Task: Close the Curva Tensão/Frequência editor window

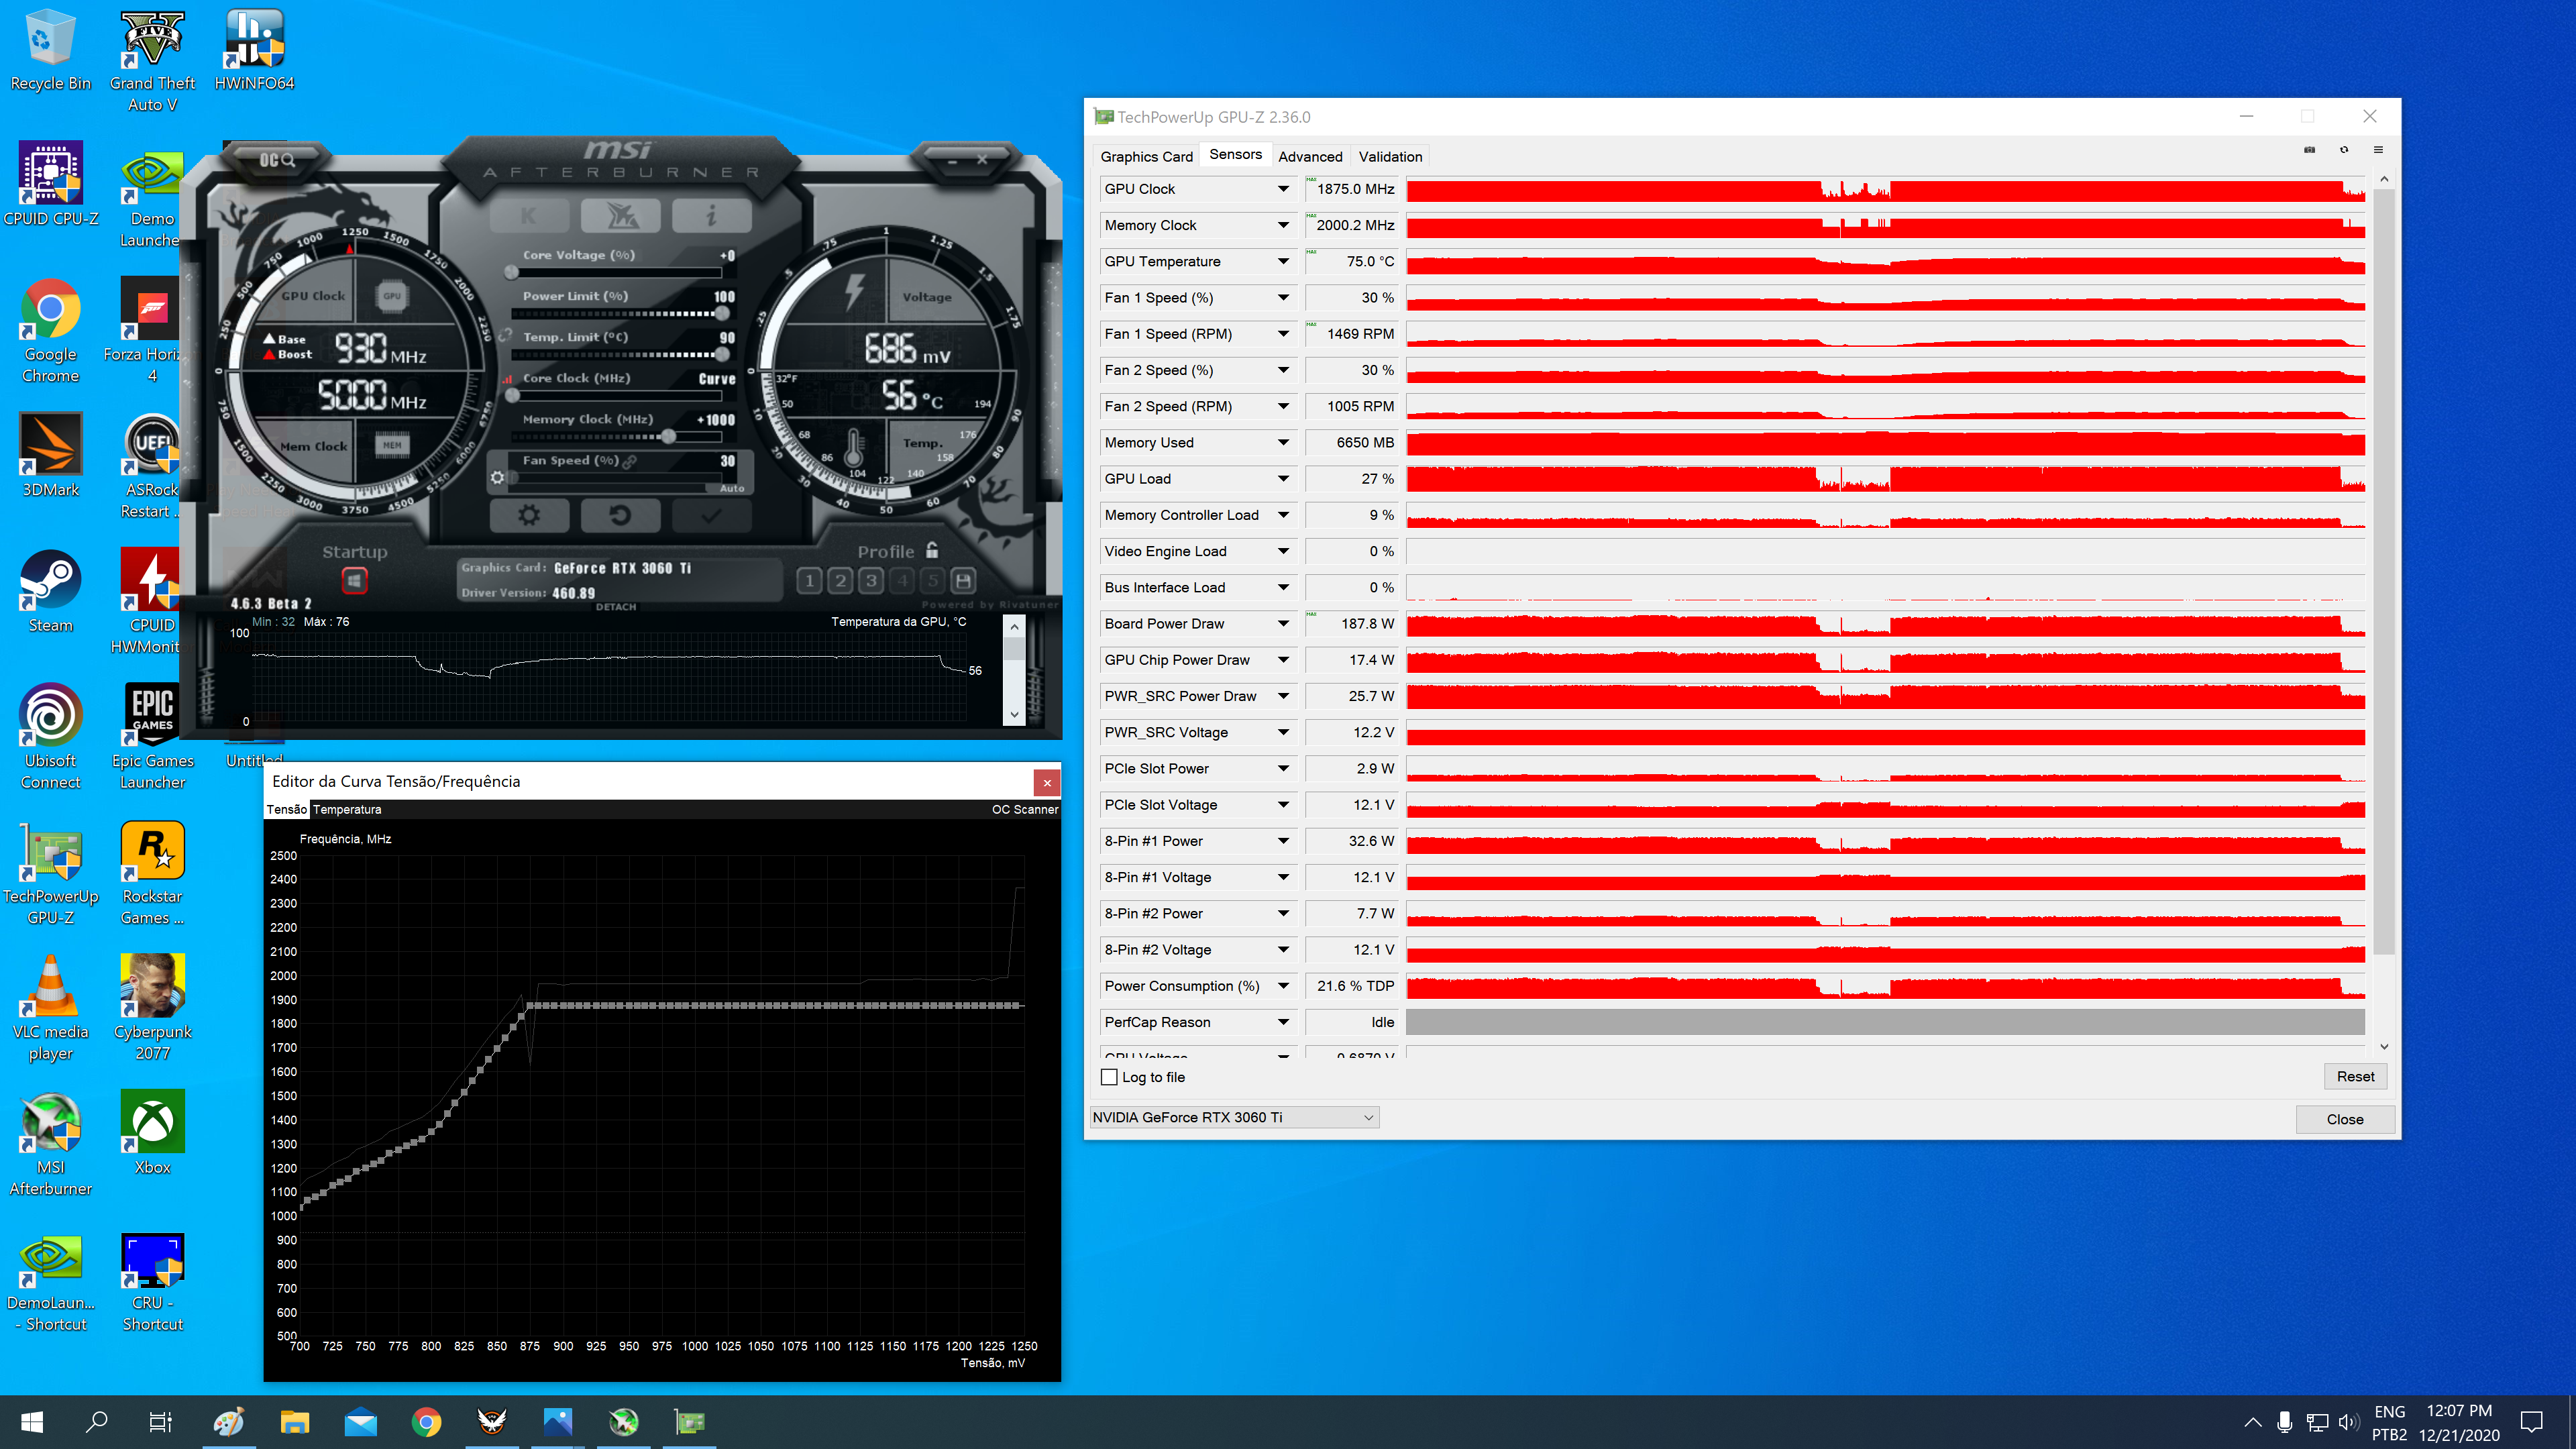Action: click(1046, 782)
